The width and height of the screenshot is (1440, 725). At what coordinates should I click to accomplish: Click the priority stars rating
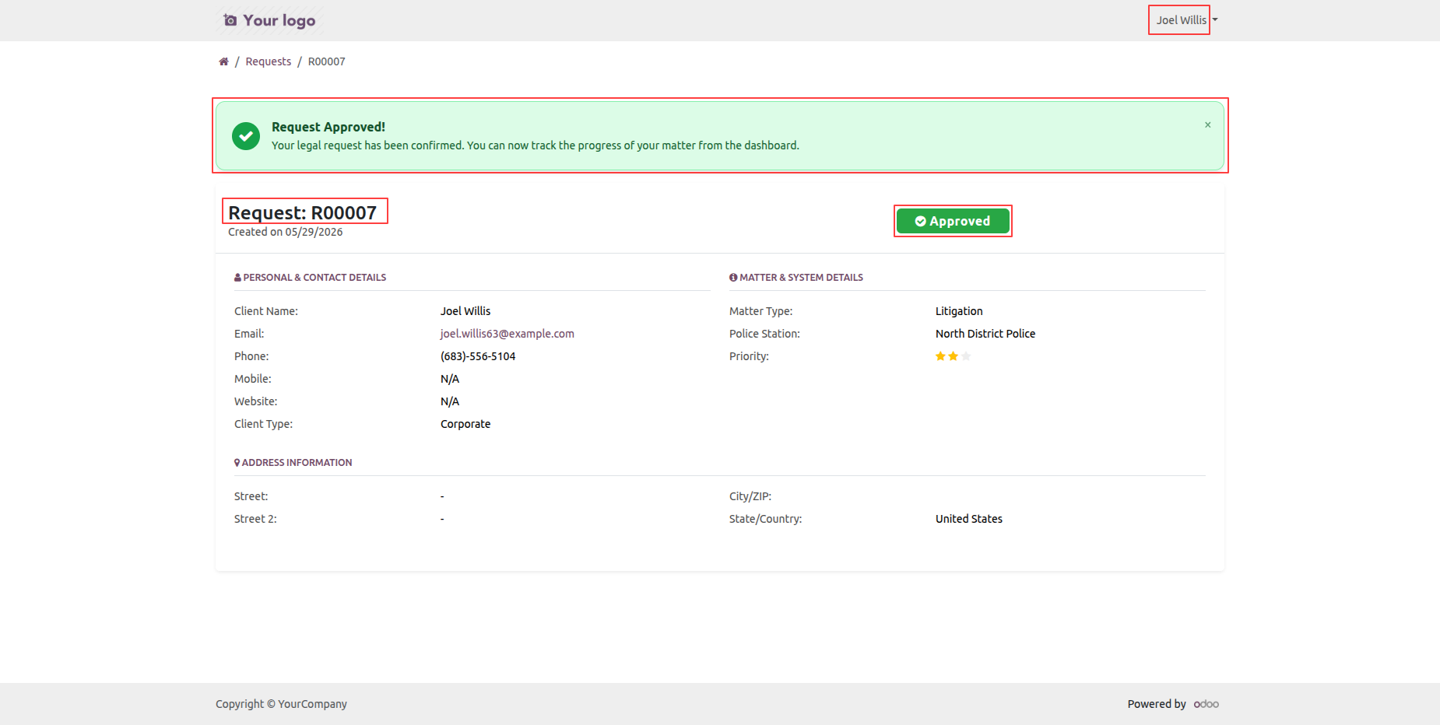click(x=953, y=356)
